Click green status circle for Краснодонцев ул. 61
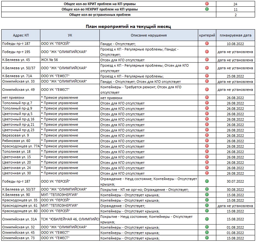Image resolution: width=256 pixels, height=242 pixels. tap(207, 206)
